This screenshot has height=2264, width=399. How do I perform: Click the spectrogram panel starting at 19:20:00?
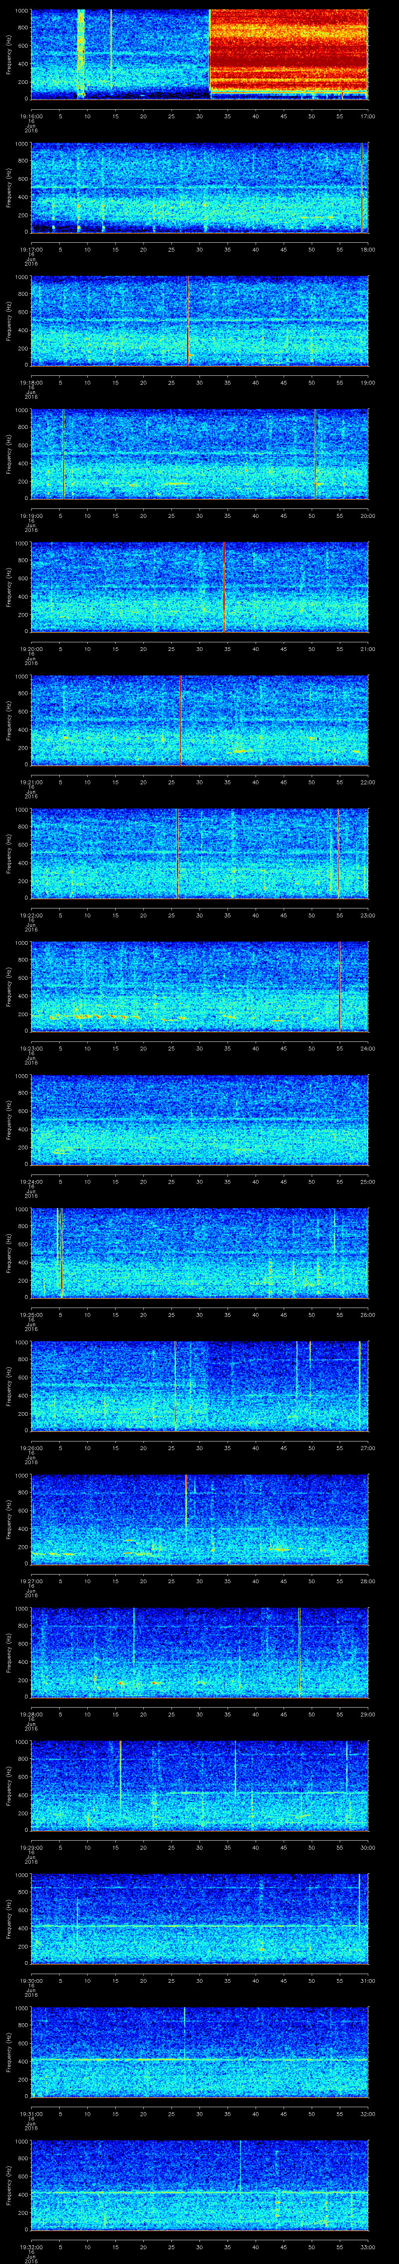click(x=199, y=587)
